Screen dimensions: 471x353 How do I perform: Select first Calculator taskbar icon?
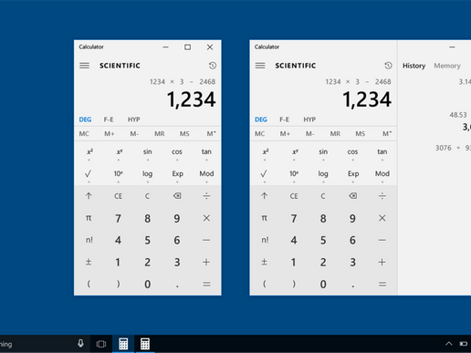pos(123,344)
